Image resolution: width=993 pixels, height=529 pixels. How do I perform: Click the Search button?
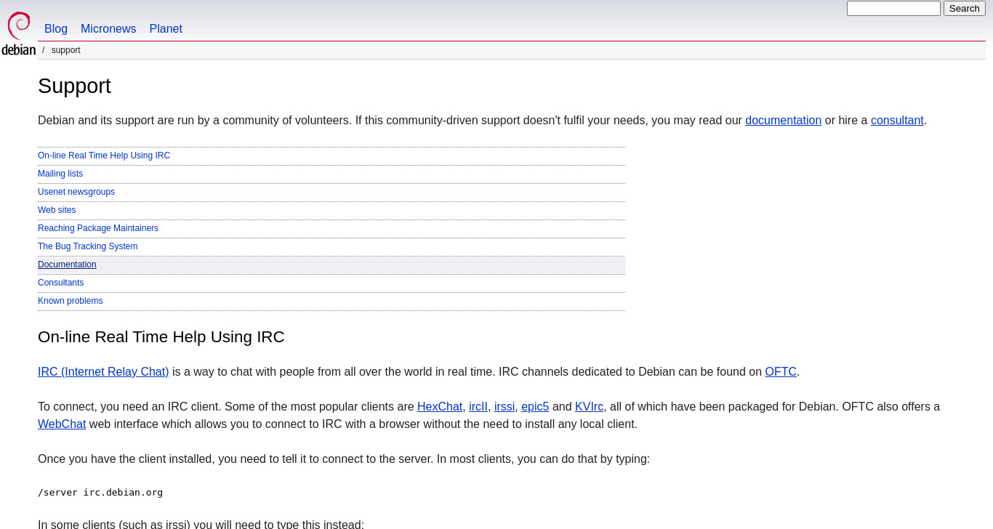tap(965, 9)
